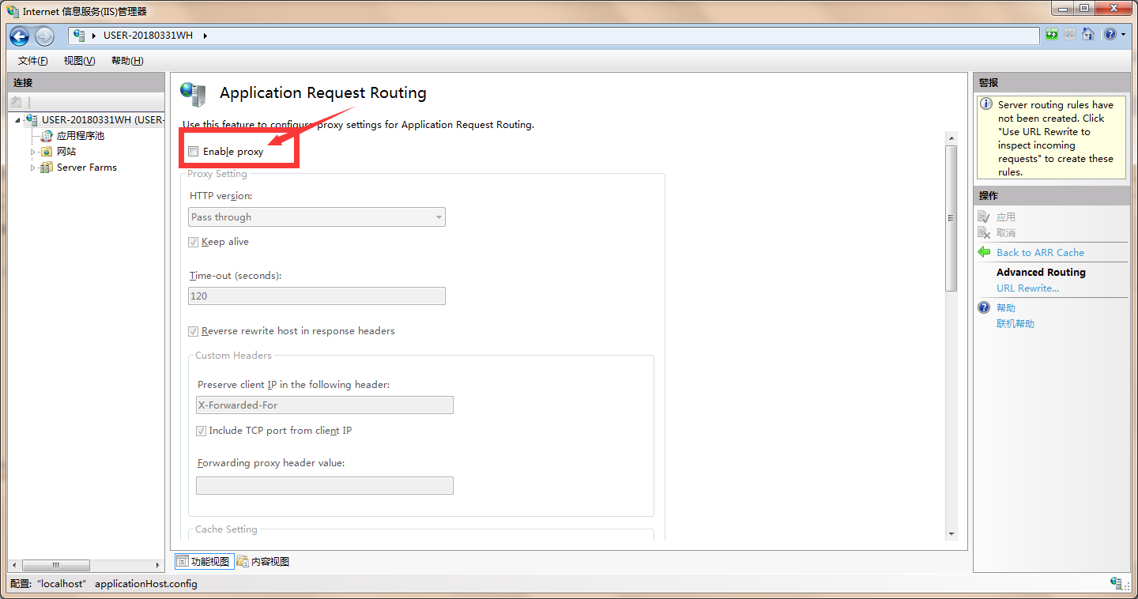Click the green Back to ARR Cache arrow
The height and width of the screenshot is (599, 1138).
click(x=984, y=252)
